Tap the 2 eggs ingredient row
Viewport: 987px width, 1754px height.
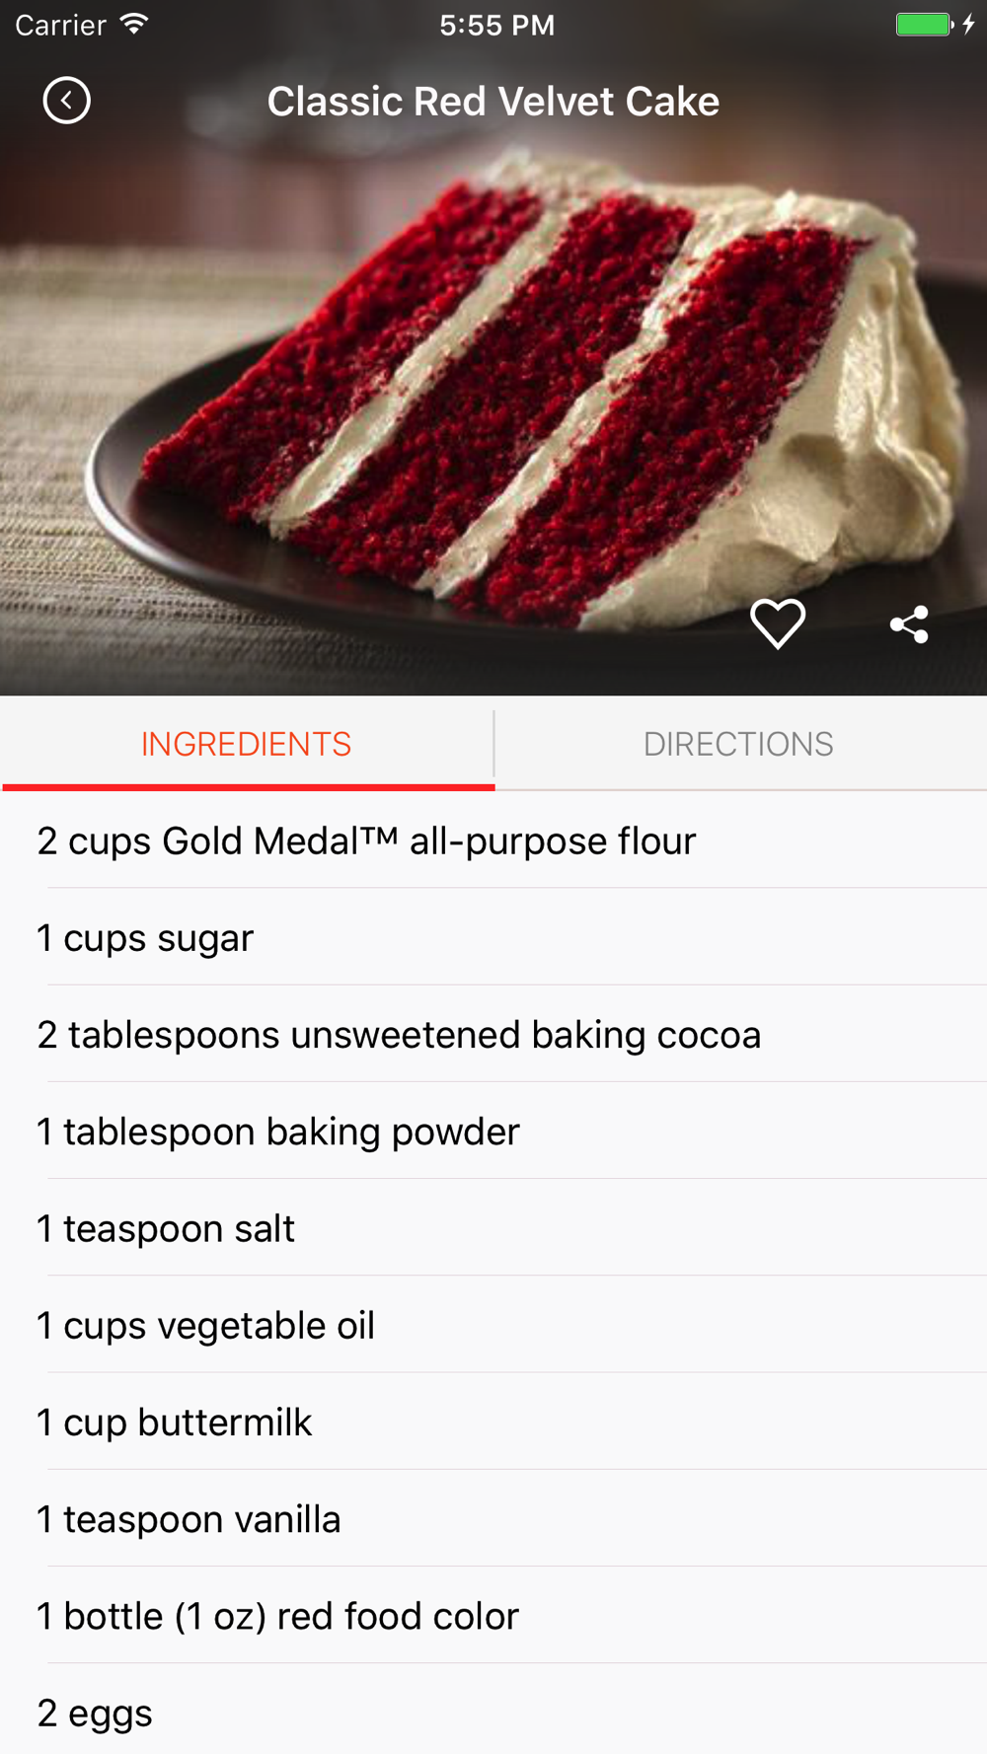pyautogui.click(x=493, y=1710)
